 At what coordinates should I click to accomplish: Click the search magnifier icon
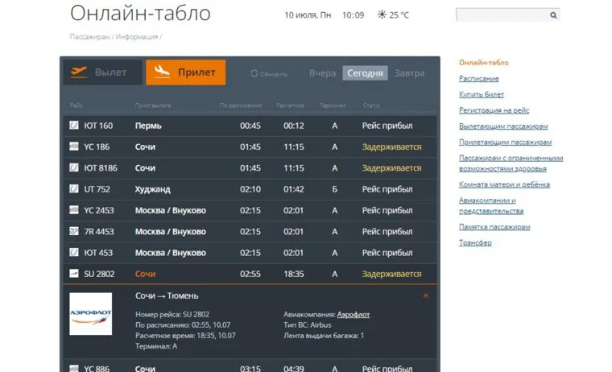553,15
